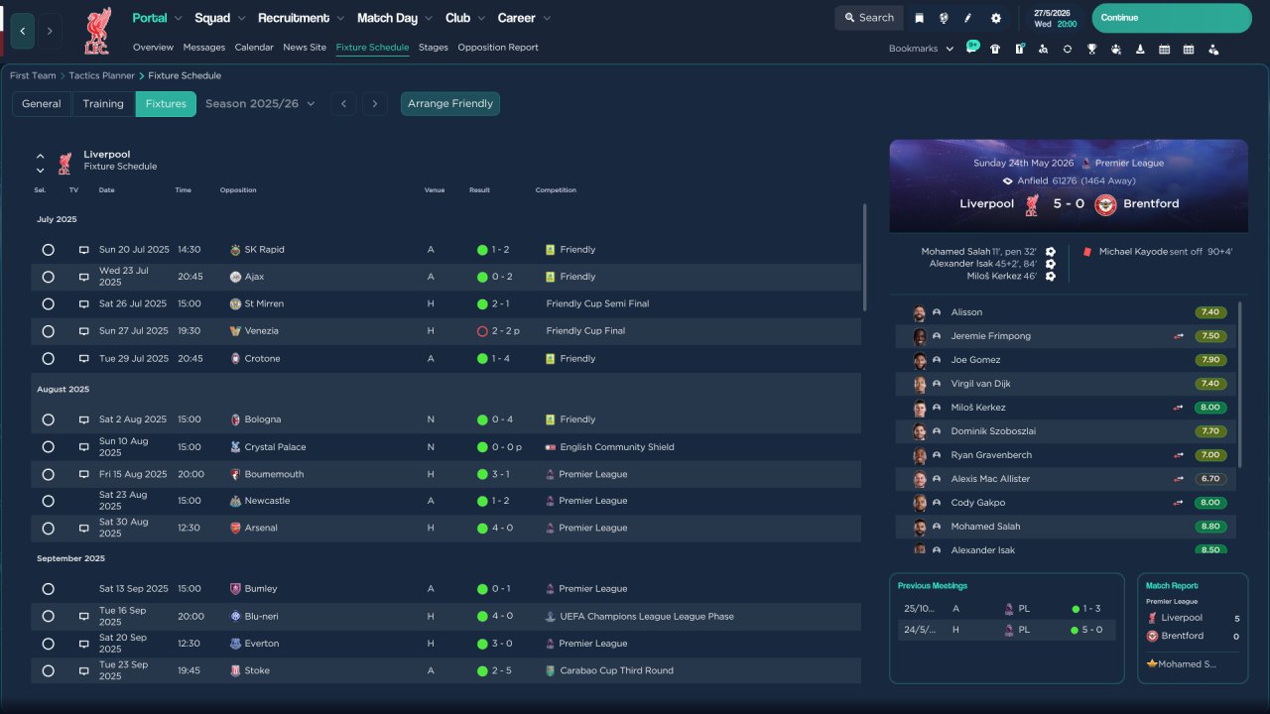The image size is (1270, 714).
Task: Open the world globe icon in top bar
Action: (944, 18)
